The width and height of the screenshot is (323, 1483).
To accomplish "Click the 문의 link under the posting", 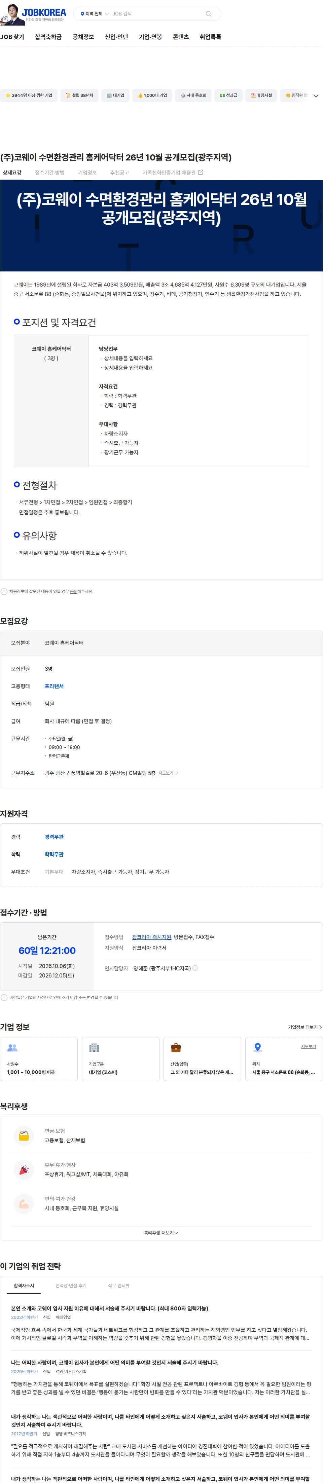I will click(x=73, y=592).
